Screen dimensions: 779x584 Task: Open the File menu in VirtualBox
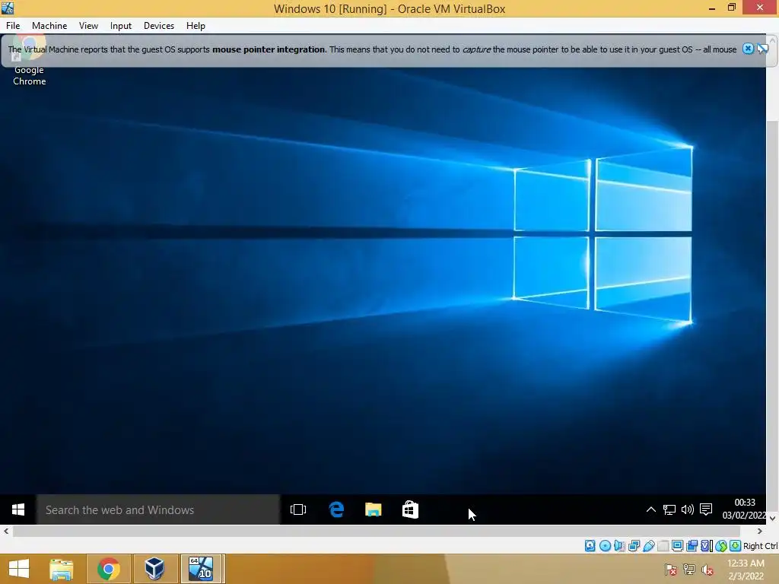(x=13, y=26)
